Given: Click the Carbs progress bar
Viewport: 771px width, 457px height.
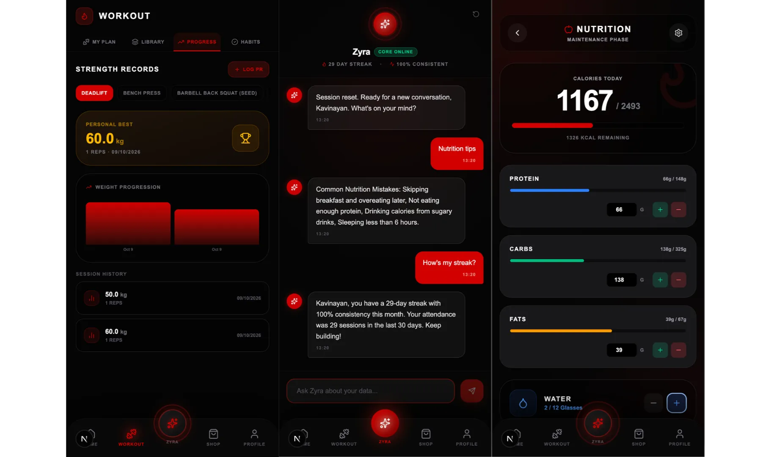Looking at the screenshot, I should (598, 261).
